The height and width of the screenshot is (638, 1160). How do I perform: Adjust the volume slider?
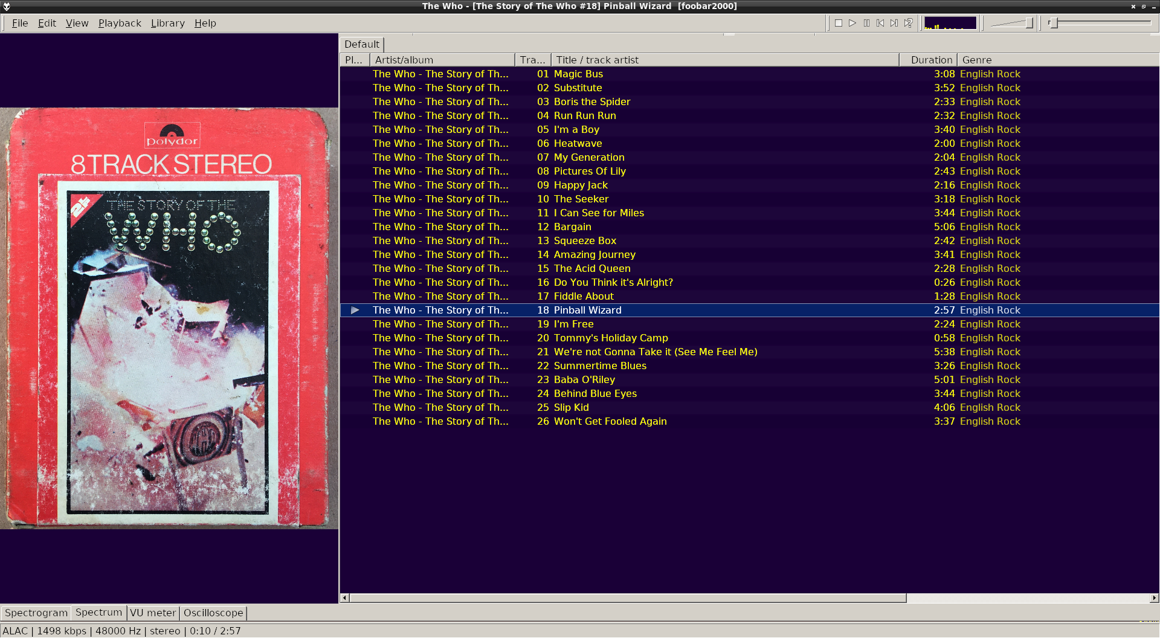click(1012, 23)
